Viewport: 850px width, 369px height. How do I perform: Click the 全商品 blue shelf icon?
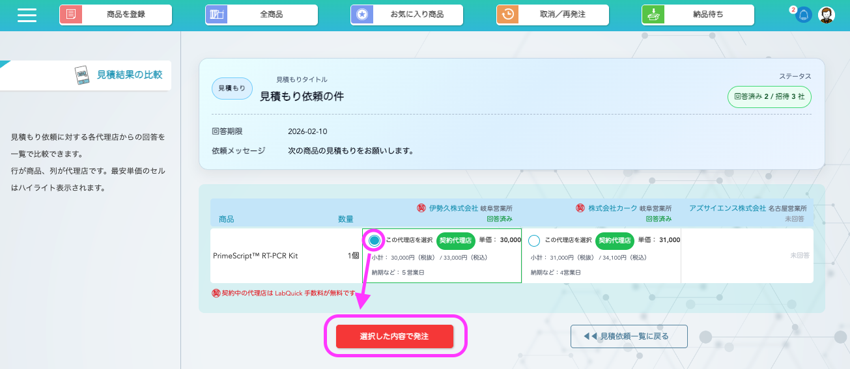pos(216,14)
